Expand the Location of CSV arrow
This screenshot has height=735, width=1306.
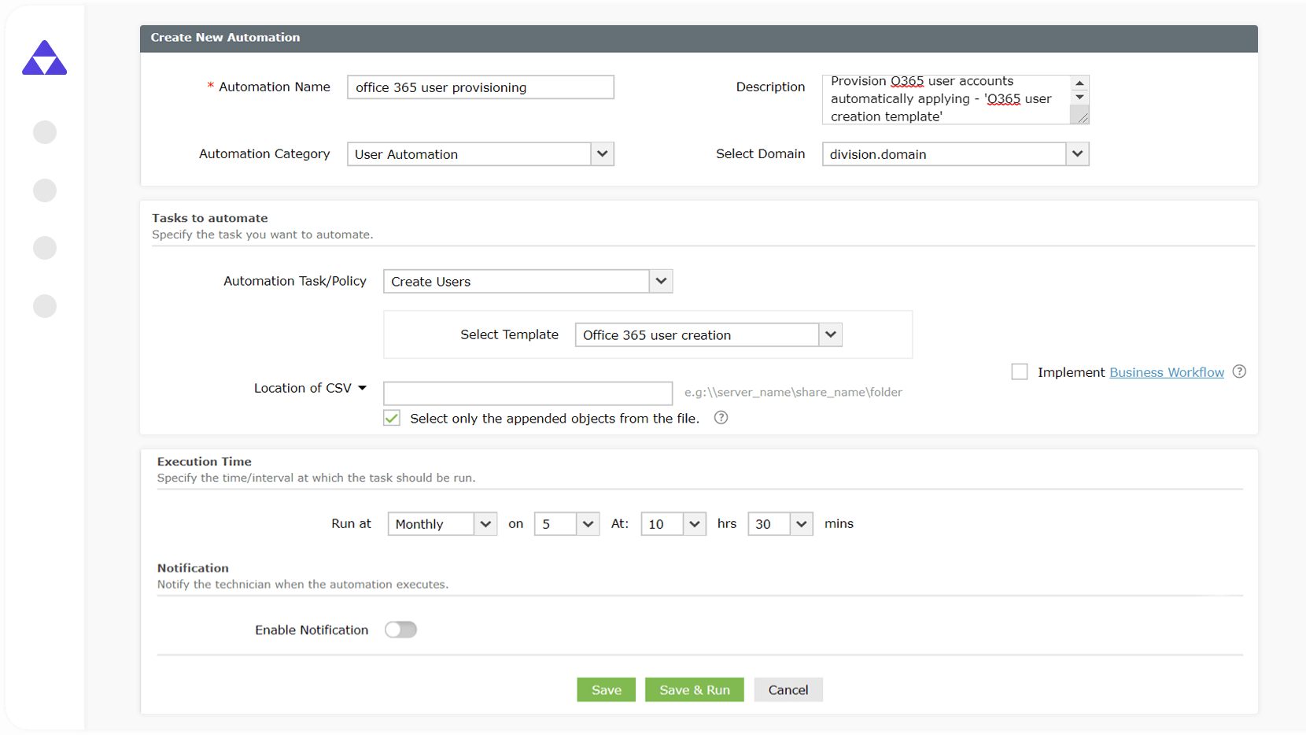362,388
